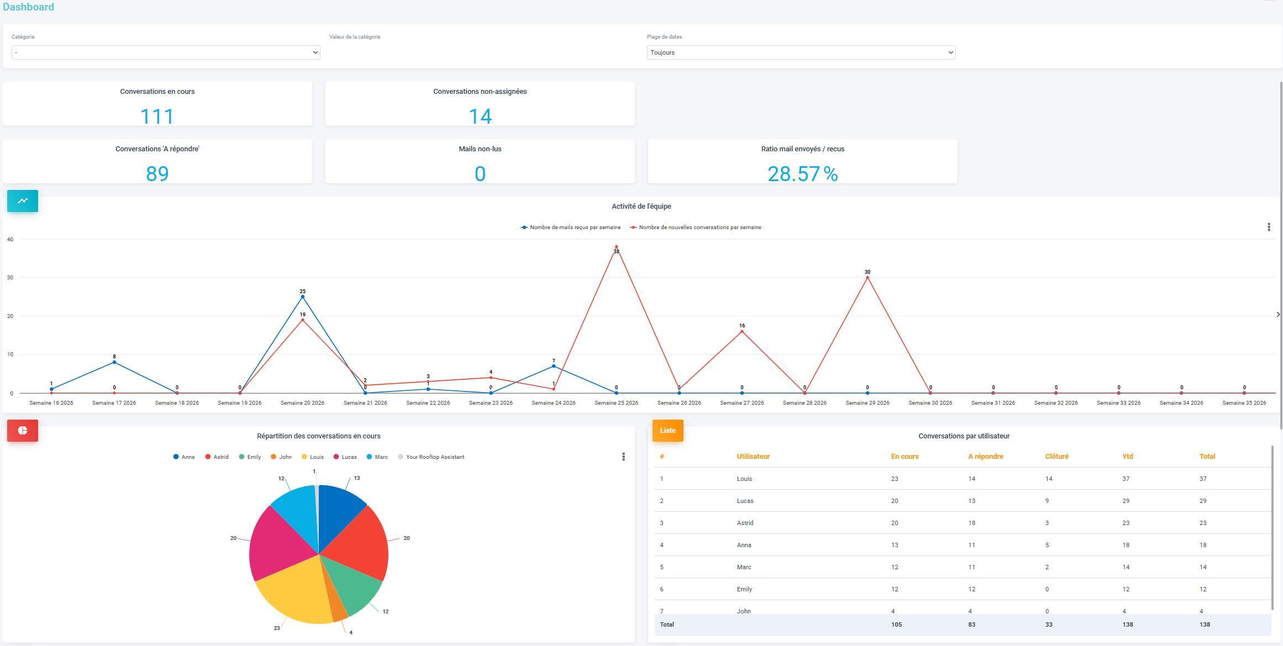Click the Conversations 'A répondre' card showing 89
1283x646 pixels.
coord(157,161)
